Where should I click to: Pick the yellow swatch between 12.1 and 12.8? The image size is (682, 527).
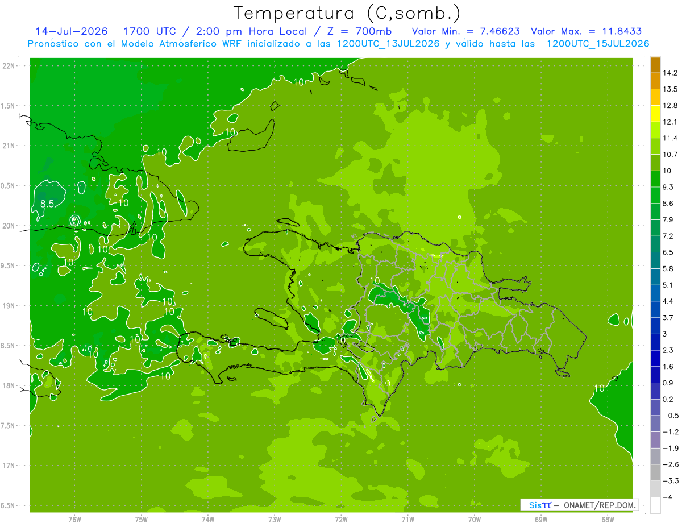click(x=655, y=114)
